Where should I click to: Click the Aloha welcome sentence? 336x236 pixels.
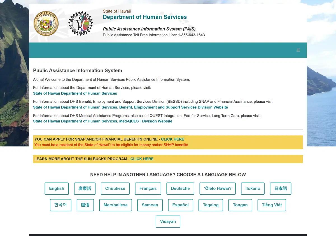coord(111,80)
